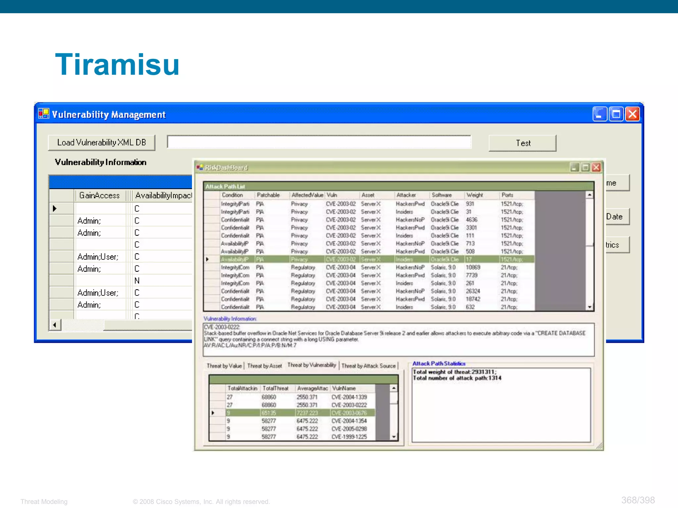Minimize the RiskDashBoard window
678x508 pixels.
pyautogui.click(x=575, y=167)
